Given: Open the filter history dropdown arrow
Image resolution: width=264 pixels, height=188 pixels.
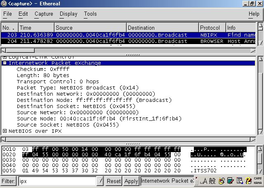Looking at the screenshot, I should [x=100, y=181].
